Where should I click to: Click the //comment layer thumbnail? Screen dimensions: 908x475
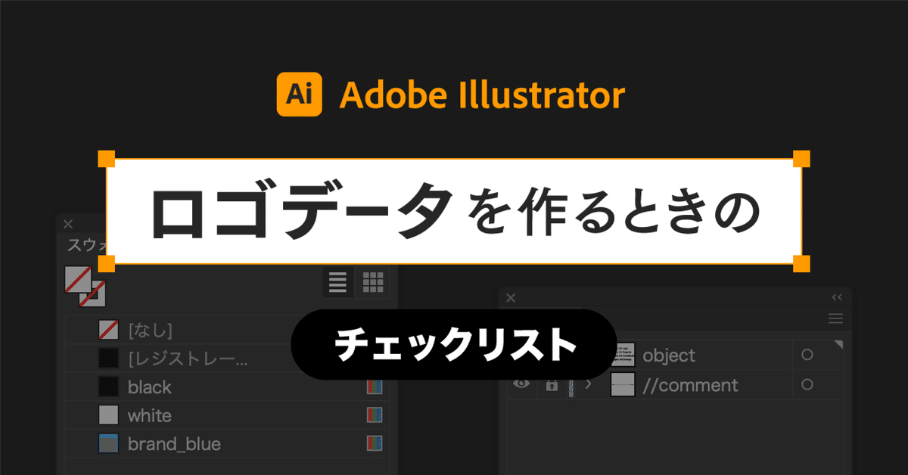623,384
